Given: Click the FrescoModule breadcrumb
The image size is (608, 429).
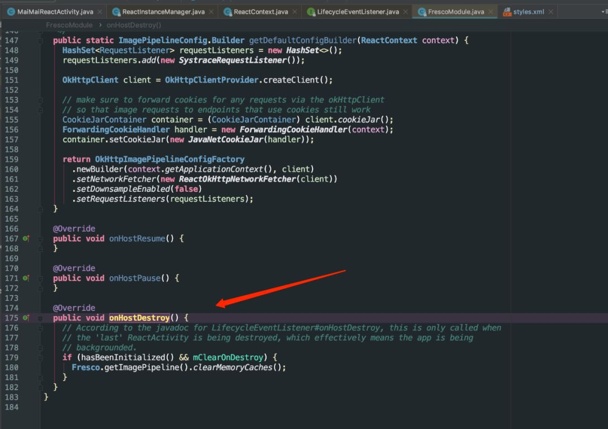Looking at the screenshot, I should (x=69, y=25).
